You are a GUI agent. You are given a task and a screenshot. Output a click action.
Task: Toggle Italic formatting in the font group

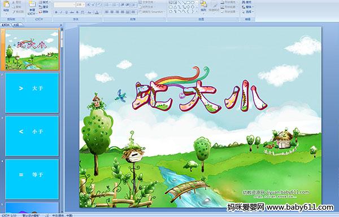click(62, 12)
